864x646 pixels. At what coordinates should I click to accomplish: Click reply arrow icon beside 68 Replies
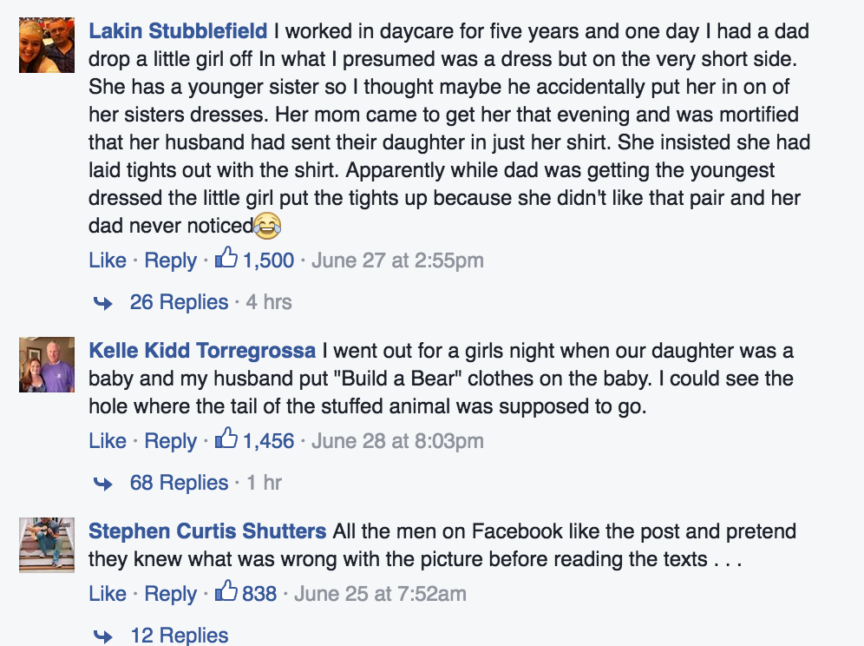tap(103, 484)
